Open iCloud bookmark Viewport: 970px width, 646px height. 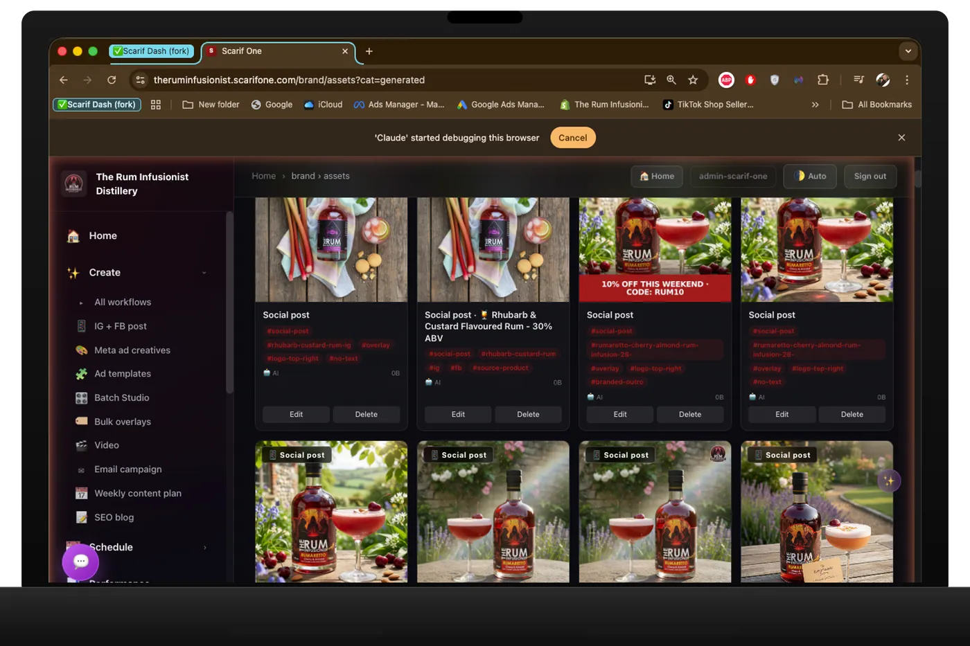323,105
